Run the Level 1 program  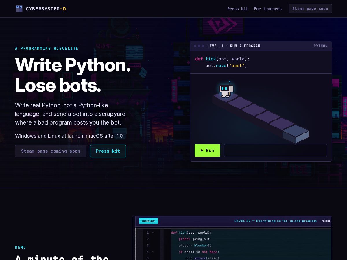pyautogui.click(x=207, y=151)
